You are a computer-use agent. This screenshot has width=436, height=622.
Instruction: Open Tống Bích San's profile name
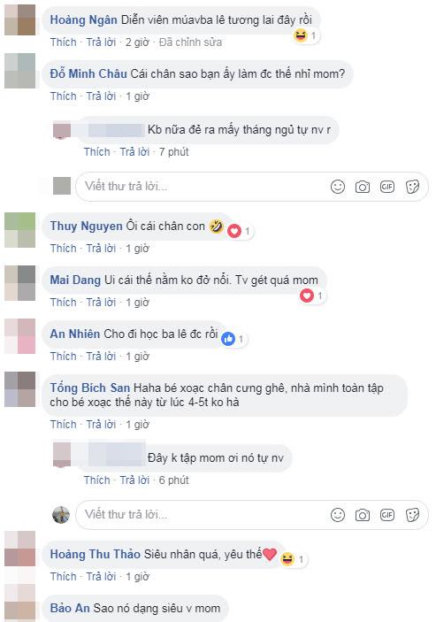click(x=89, y=388)
